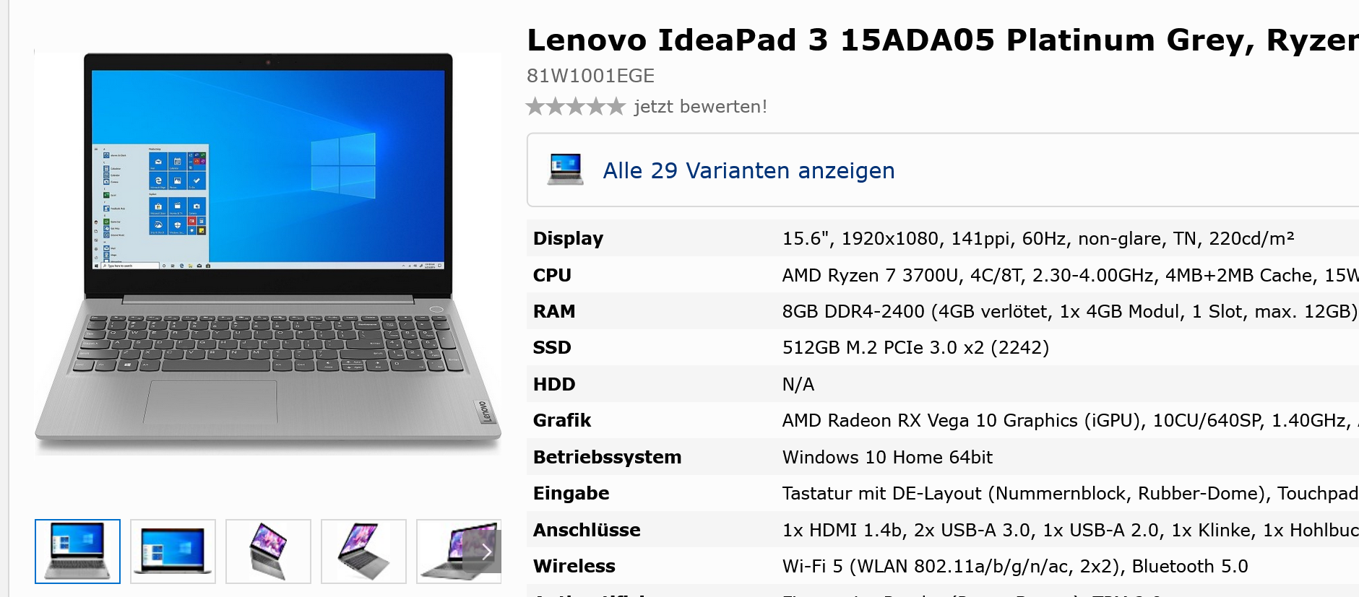This screenshot has height=597, width=1359.
Task: Click the fourth rating star
Action: point(596,107)
